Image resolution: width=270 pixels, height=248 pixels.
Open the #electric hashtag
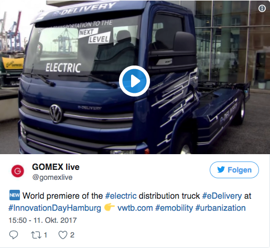(121, 196)
